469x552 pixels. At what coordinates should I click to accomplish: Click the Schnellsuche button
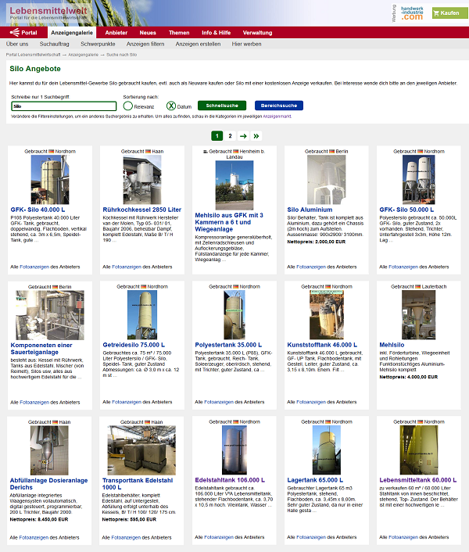tap(222, 106)
